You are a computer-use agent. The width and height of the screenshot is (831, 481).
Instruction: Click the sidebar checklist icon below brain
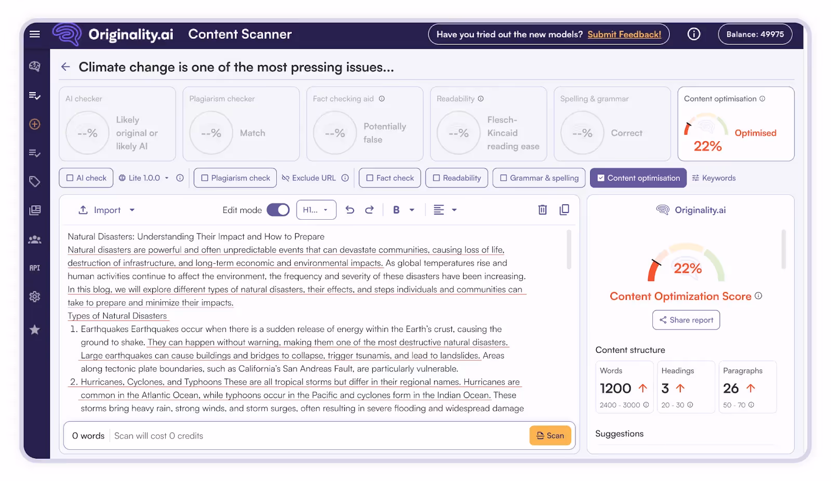(x=35, y=96)
